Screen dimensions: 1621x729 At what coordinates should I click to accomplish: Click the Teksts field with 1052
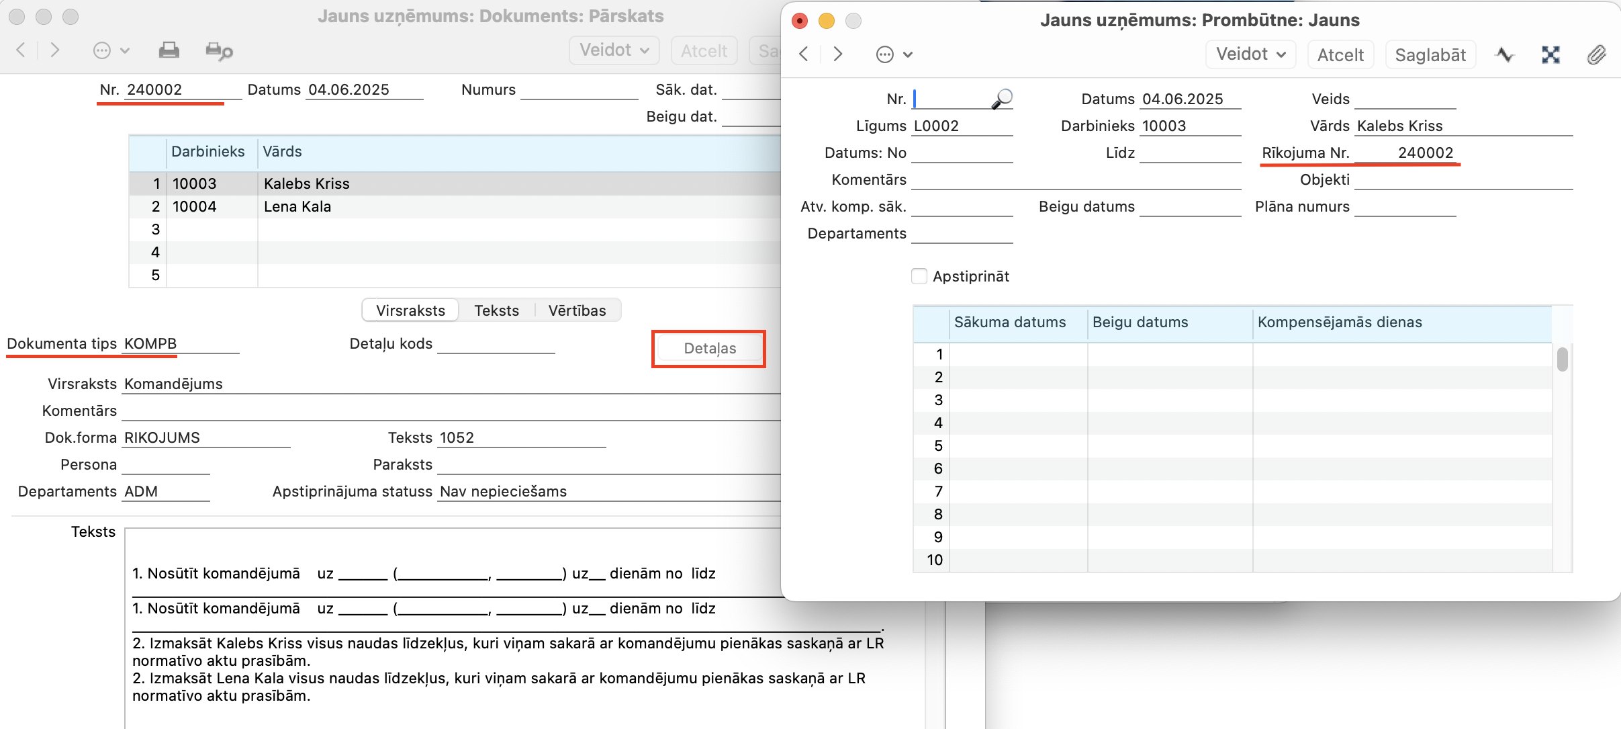(x=522, y=437)
